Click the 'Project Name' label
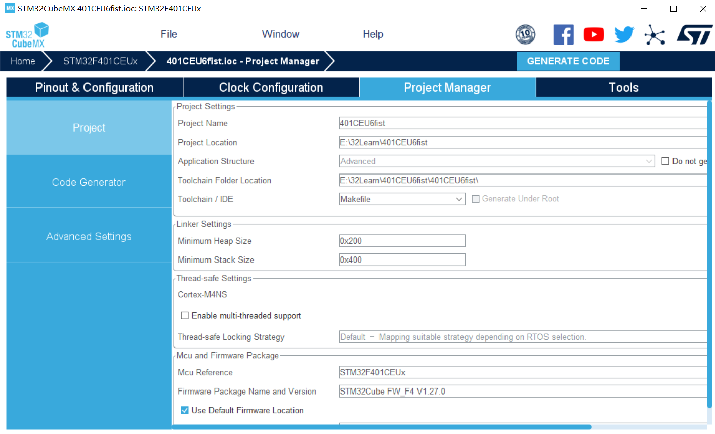715x434 pixels. (x=202, y=123)
